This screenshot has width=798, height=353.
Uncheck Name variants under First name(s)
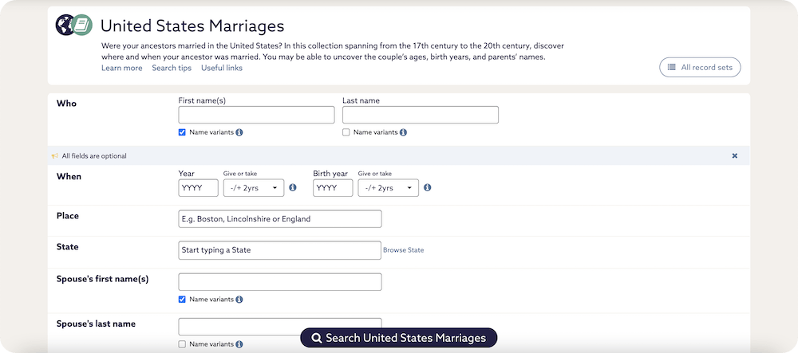[183, 132]
